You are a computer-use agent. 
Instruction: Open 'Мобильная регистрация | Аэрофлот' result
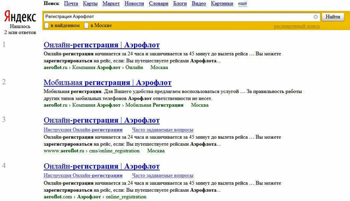pyautogui.click(x=108, y=82)
